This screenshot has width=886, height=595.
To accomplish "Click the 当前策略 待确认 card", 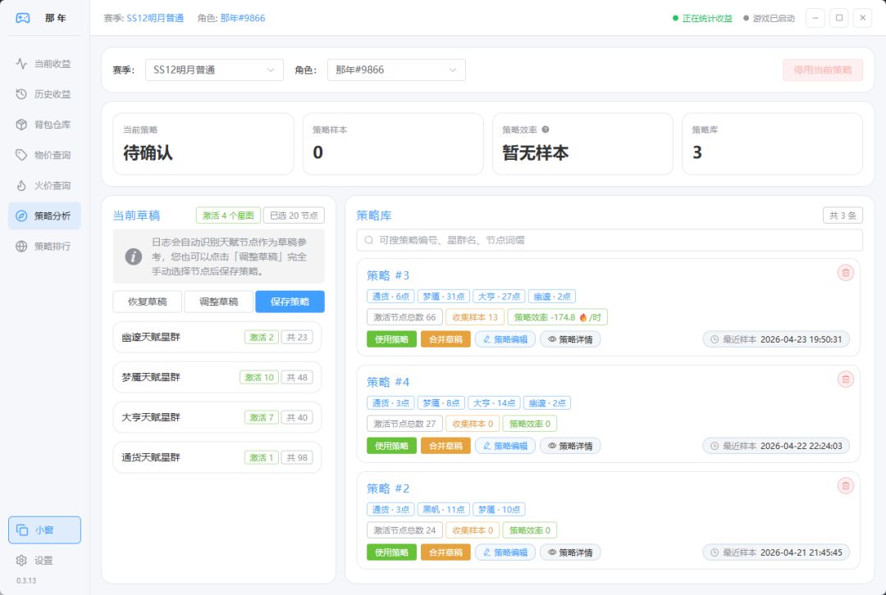I will pyautogui.click(x=203, y=144).
